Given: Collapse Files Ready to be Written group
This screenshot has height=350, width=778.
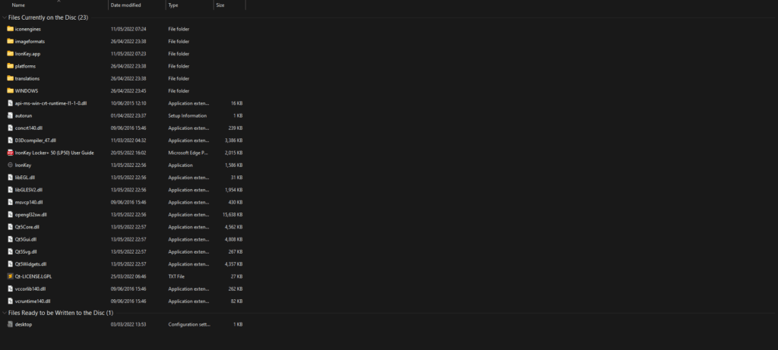Looking at the screenshot, I should (4, 313).
